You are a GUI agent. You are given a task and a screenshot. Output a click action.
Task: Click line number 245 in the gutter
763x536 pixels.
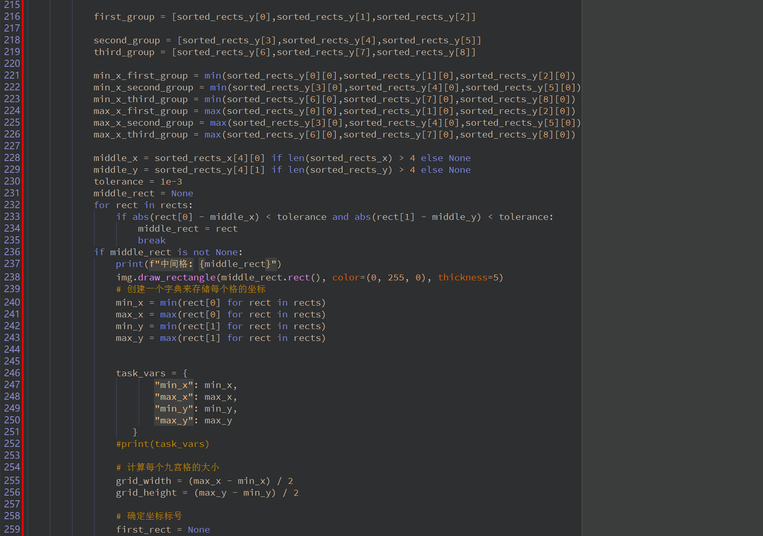(12, 362)
